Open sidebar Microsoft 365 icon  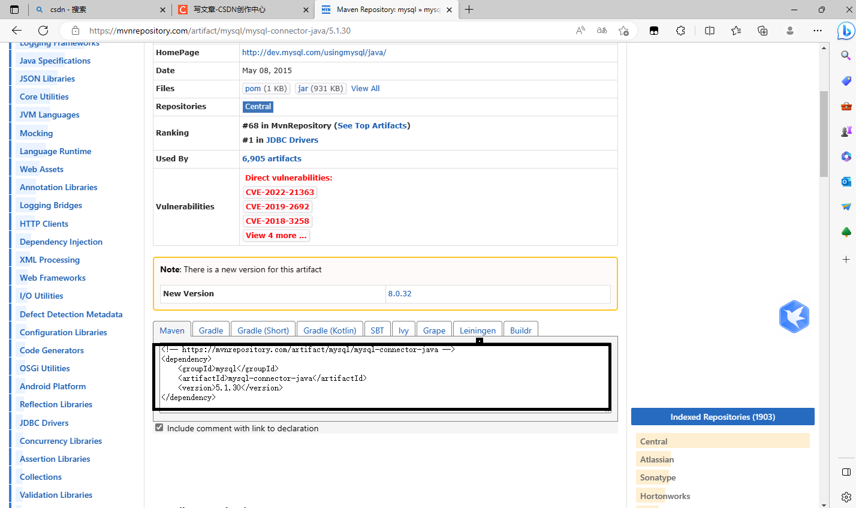[x=846, y=157]
